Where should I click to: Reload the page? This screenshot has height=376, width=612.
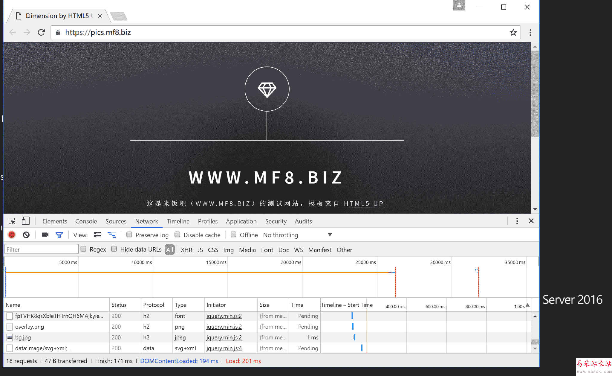click(x=41, y=32)
